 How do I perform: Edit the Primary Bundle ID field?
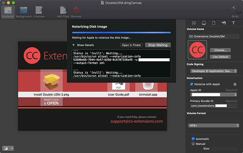[214, 106]
